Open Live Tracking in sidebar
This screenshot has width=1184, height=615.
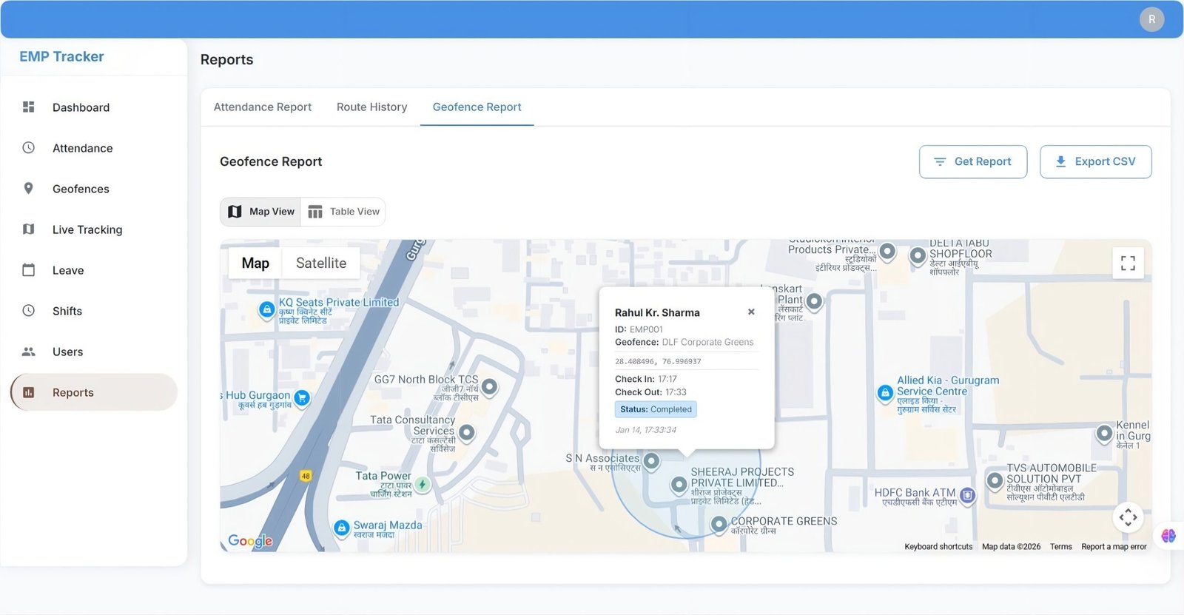click(87, 229)
